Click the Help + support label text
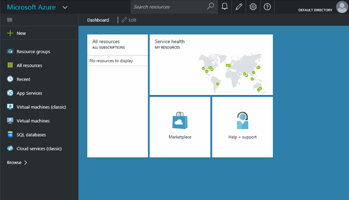 (243, 137)
